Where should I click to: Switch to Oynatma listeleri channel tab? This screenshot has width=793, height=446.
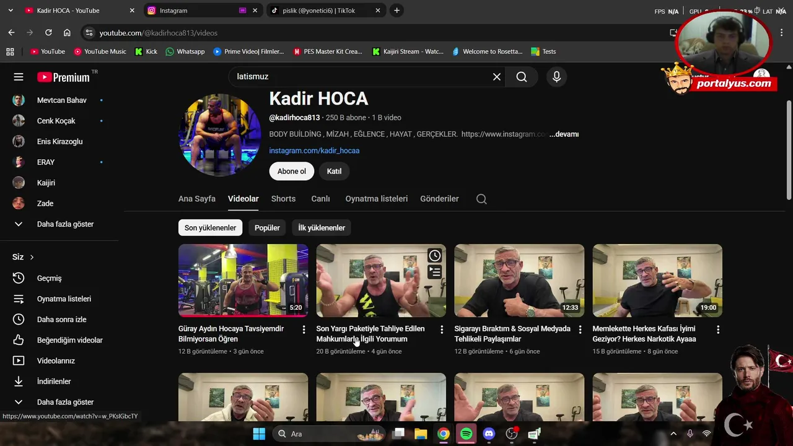click(x=377, y=199)
